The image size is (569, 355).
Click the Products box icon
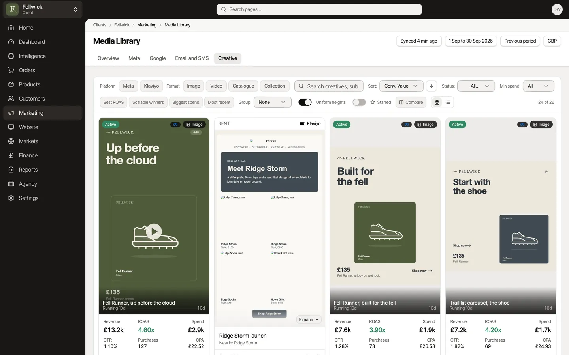click(x=11, y=84)
